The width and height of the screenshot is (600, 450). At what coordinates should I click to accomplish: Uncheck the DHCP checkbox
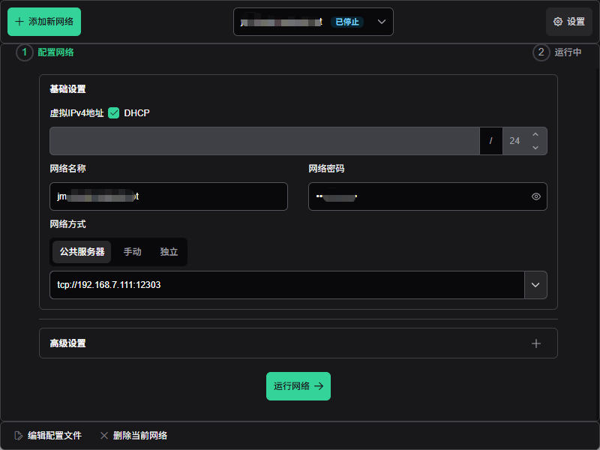pyautogui.click(x=114, y=113)
